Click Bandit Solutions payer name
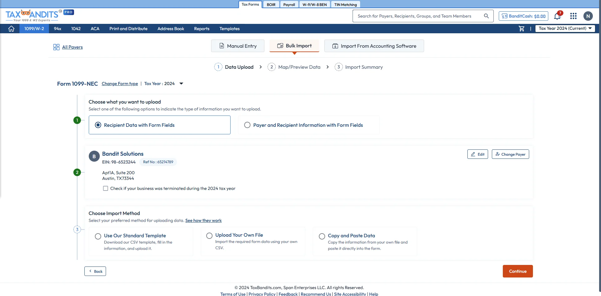 [x=123, y=154]
